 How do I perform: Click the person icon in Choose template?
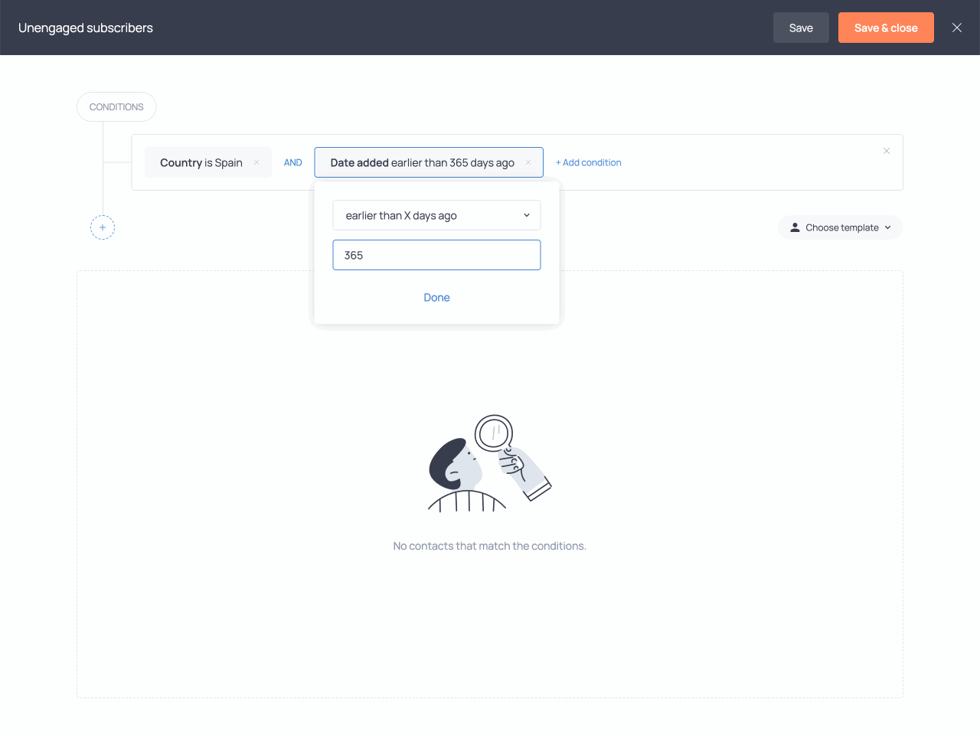[x=795, y=227]
